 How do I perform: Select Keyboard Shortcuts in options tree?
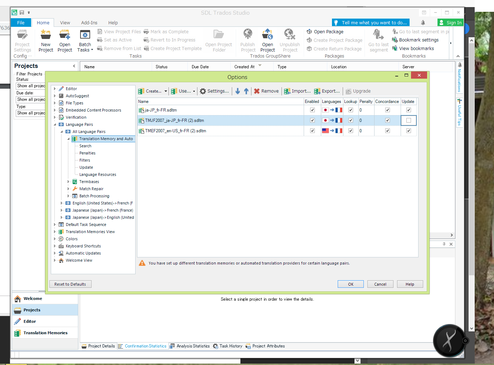coord(83,246)
